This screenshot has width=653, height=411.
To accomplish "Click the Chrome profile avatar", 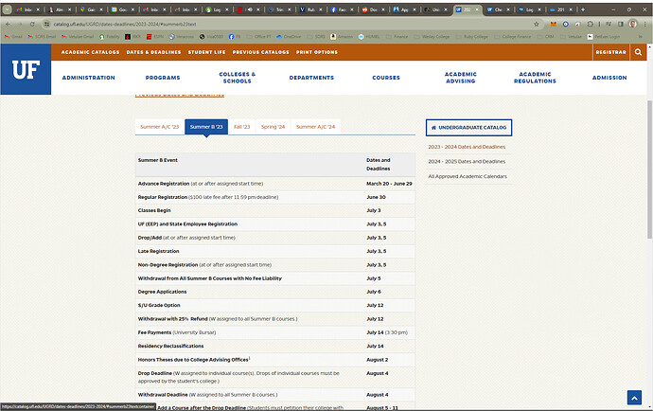I will click(x=632, y=25).
